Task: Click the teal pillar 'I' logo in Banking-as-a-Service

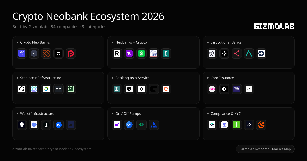Action: (117, 89)
